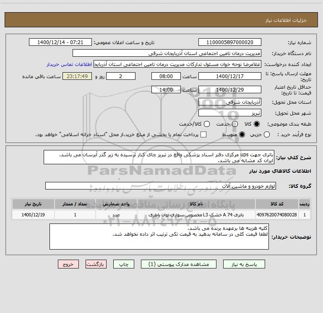Click unit cell عدد
The width and height of the screenshot is (323, 313).
(116, 215)
